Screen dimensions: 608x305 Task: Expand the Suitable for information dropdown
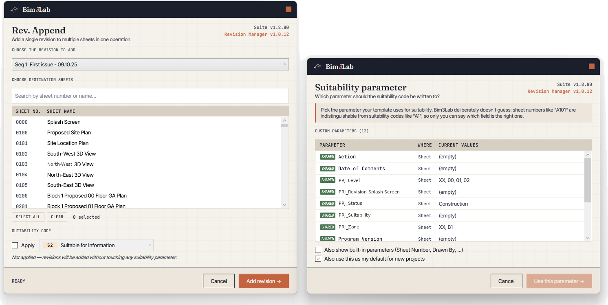pyautogui.click(x=97, y=245)
